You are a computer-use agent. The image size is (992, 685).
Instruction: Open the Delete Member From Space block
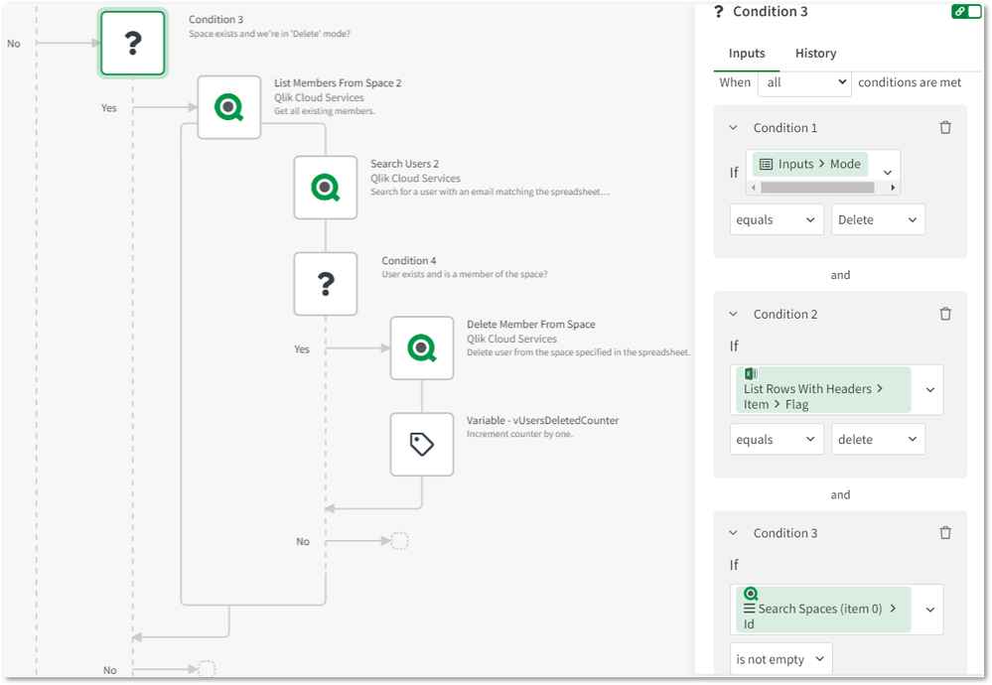tap(422, 348)
